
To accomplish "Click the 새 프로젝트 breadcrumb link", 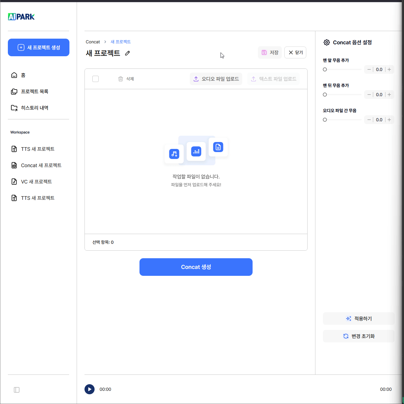I will pyautogui.click(x=121, y=42).
